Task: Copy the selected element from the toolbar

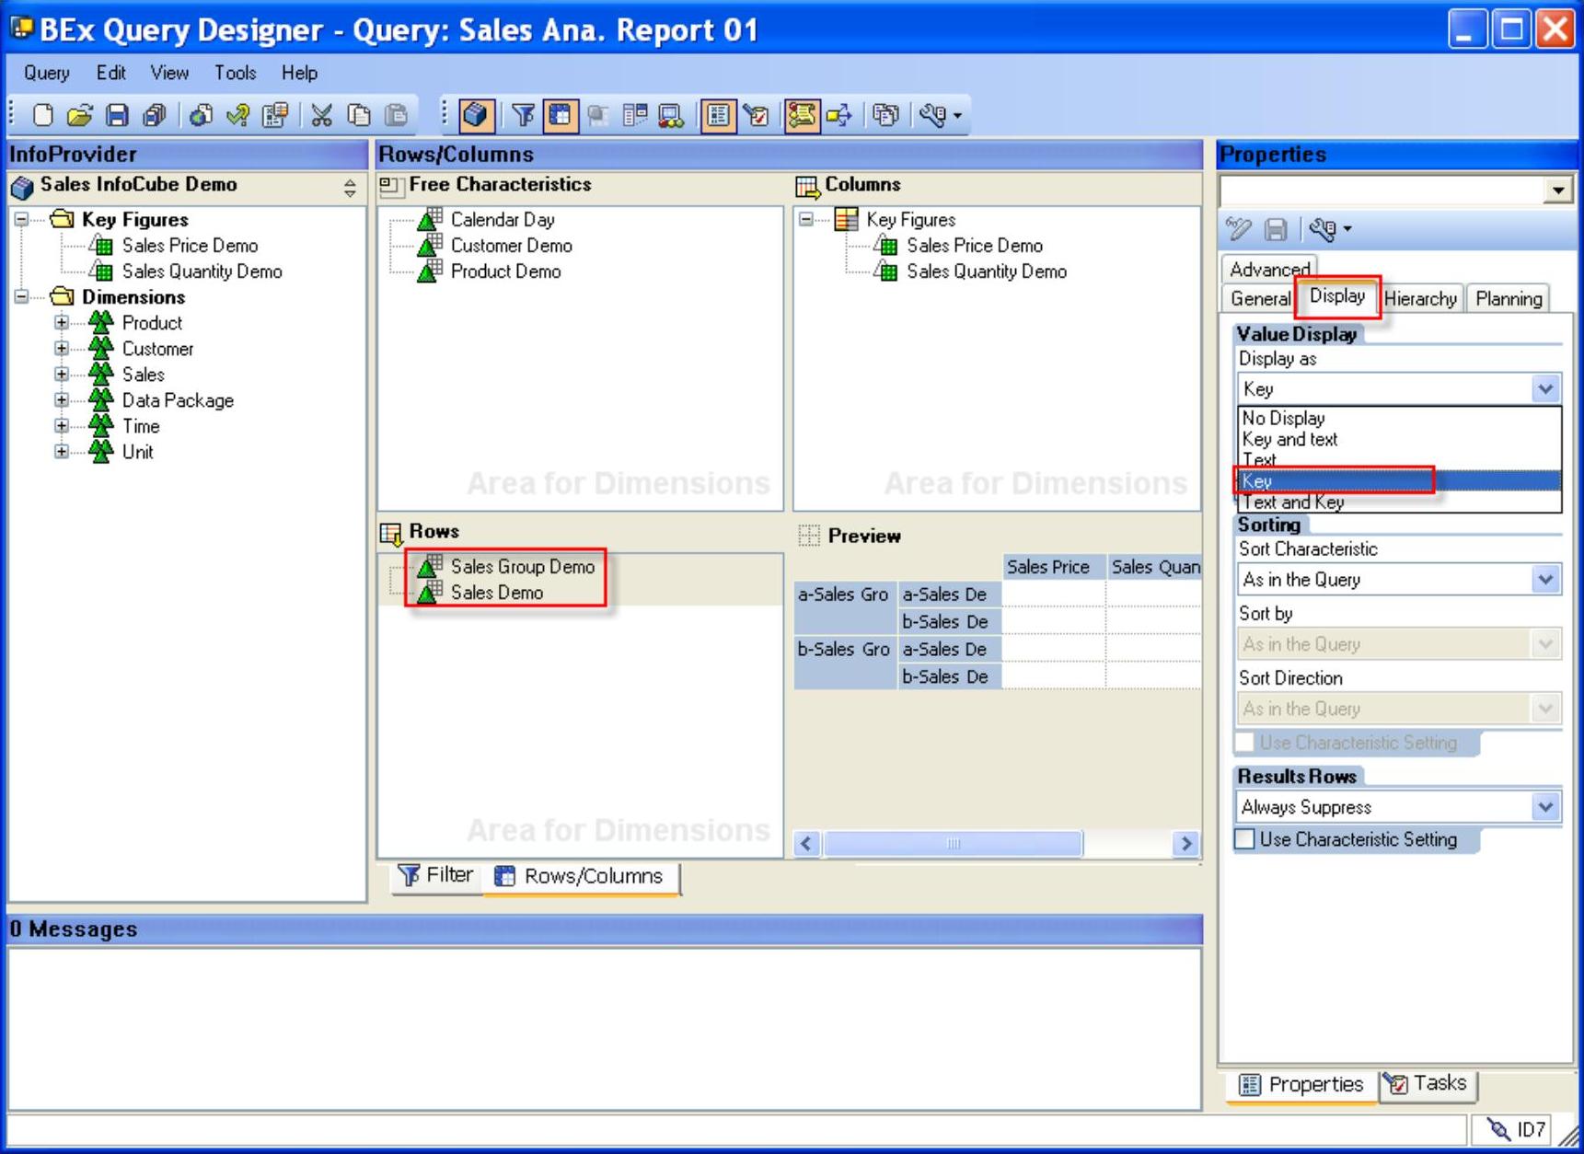Action: [358, 115]
